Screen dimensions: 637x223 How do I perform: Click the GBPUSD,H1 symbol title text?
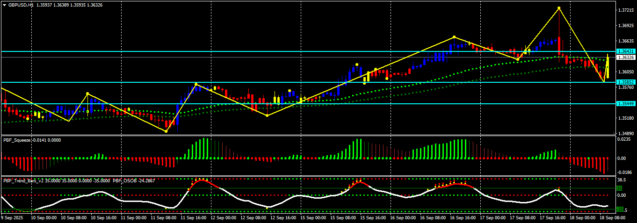pos(21,5)
